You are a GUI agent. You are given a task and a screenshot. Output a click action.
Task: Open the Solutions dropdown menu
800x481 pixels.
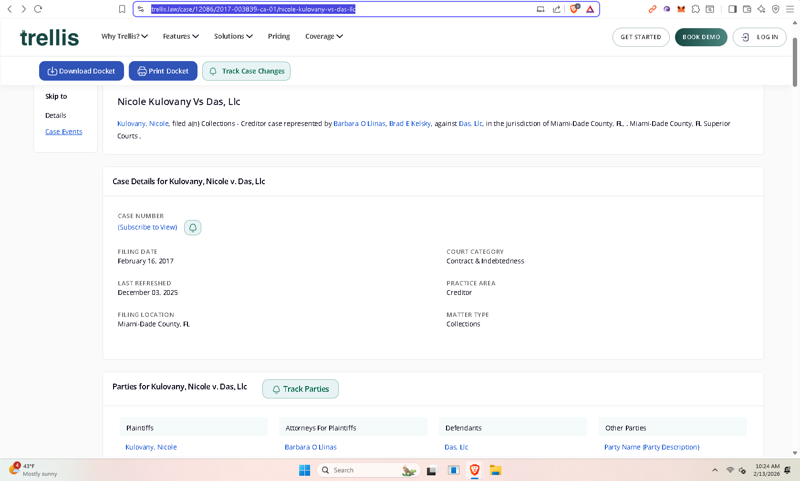(x=233, y=36)
